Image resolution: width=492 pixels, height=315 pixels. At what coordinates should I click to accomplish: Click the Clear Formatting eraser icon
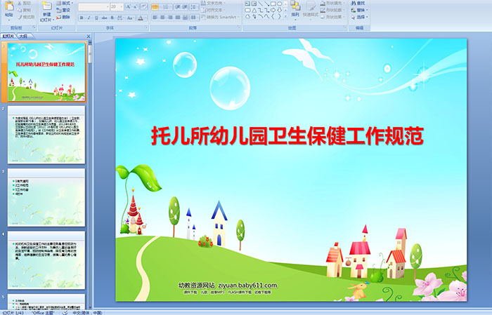coord(144,6)
